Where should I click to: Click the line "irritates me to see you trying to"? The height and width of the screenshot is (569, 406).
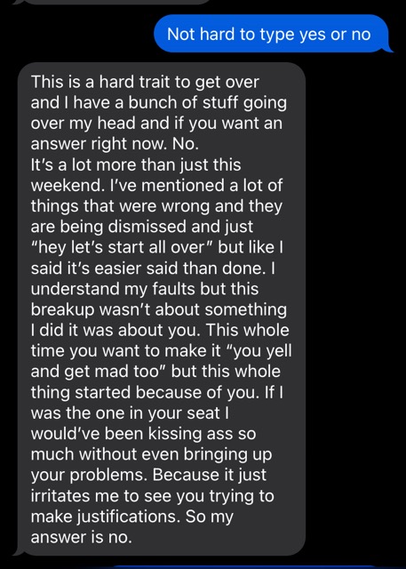(x=152, y=496)
